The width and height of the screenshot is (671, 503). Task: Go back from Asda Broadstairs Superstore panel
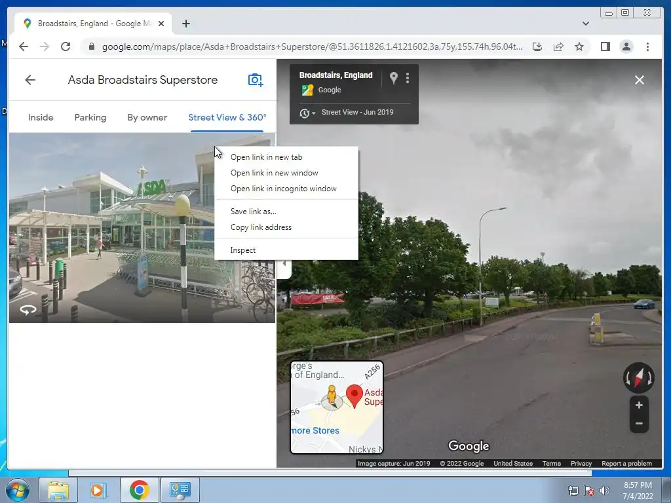(30, 80)
